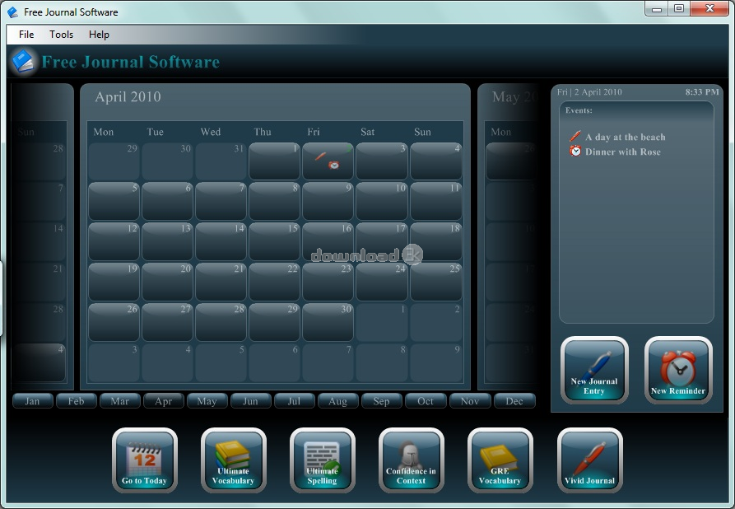Choose April 28 Wednesday cell
This screenshot has width=735, height=509.
point(221,322)
